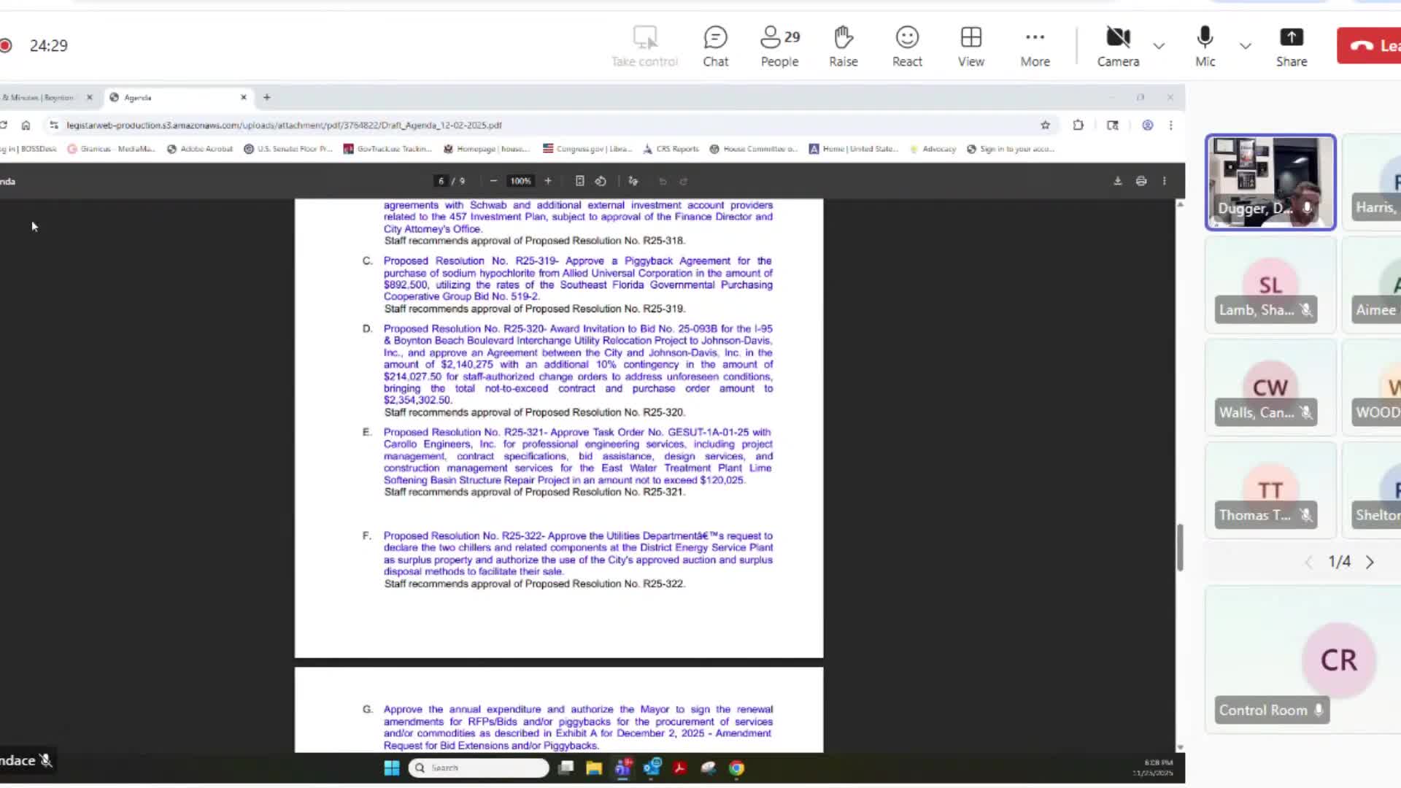Click the 100% zoom level control
The height and width of the screenshot is (788, 1401).
click(x=520, y=181)
